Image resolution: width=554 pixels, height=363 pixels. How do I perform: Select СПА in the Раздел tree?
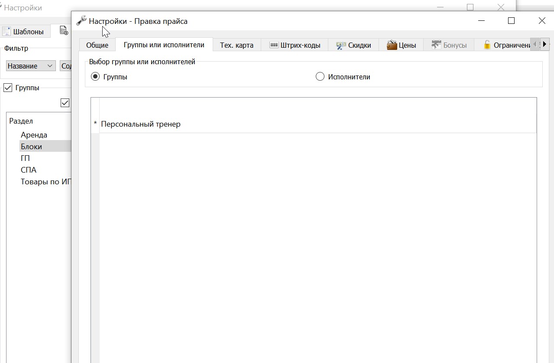pyautogui.click(x=29, y=170)
